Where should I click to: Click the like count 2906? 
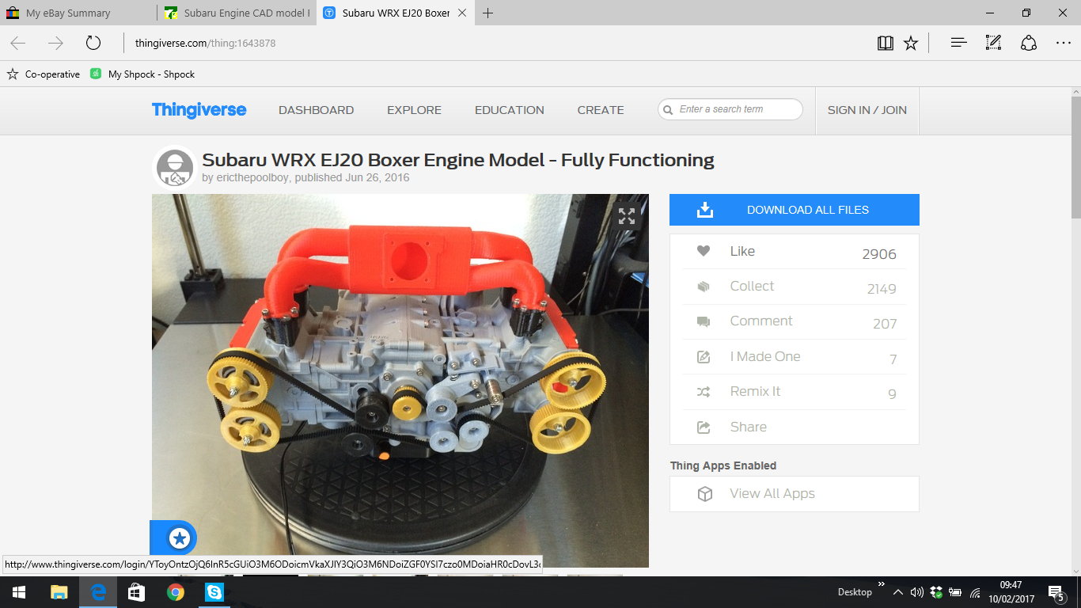pos(879,254)
